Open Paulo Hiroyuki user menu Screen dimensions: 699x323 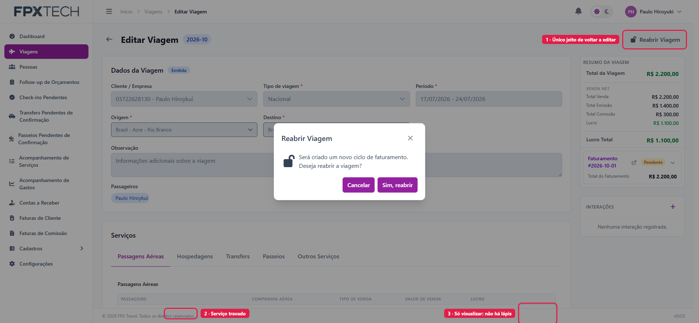click(654, 12)
